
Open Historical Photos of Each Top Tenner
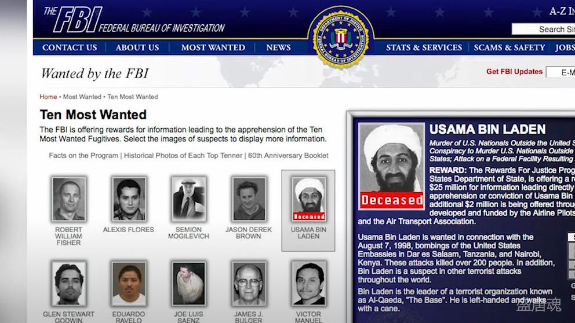[x=183, y=156]
